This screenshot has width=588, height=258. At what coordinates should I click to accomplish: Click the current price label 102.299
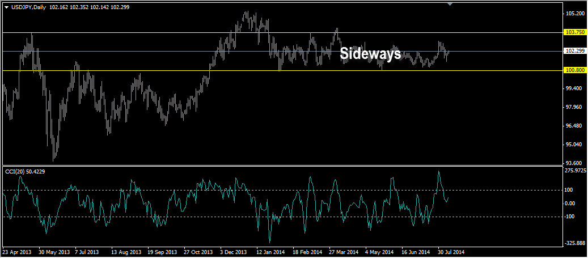pos(574,51)
